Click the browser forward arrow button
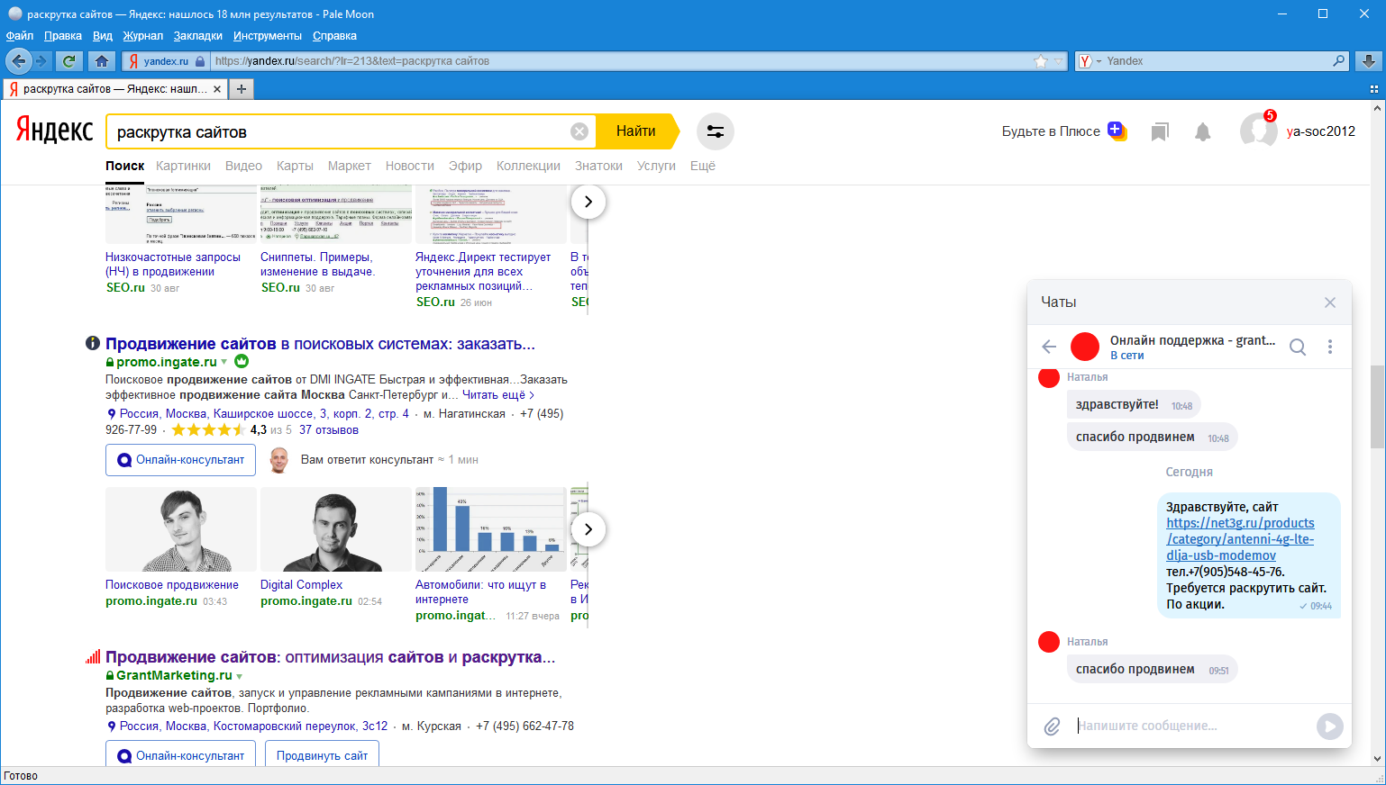The image size is (1386, 785). tap(41, 61)
